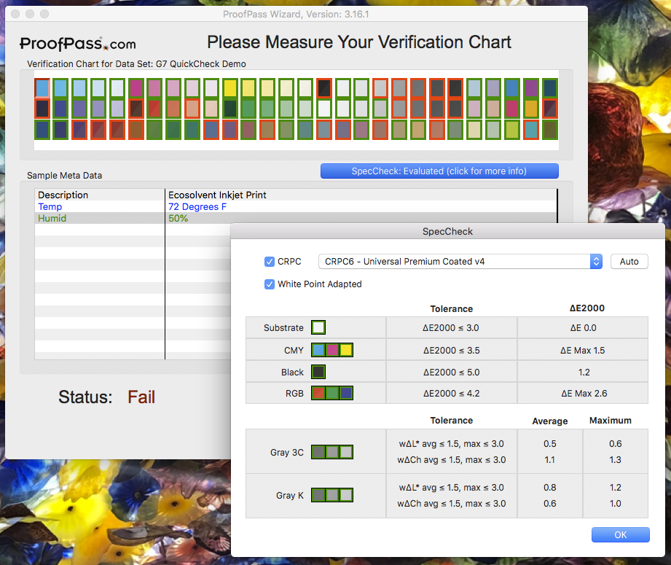Select the middle Gray K swatch
Image resolution: width=671 pixels, height=565 pixels.
pos(332,495)
